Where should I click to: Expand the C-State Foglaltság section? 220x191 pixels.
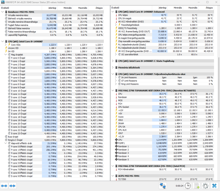113,61
